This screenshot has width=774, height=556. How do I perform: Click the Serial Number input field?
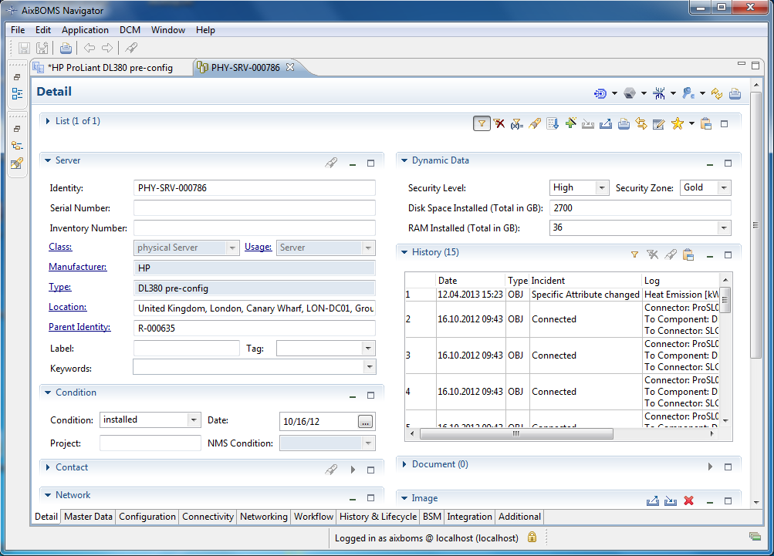point(254,208)
